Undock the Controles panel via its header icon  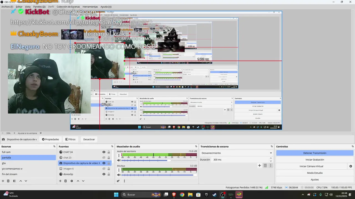(x=352, y=146)
